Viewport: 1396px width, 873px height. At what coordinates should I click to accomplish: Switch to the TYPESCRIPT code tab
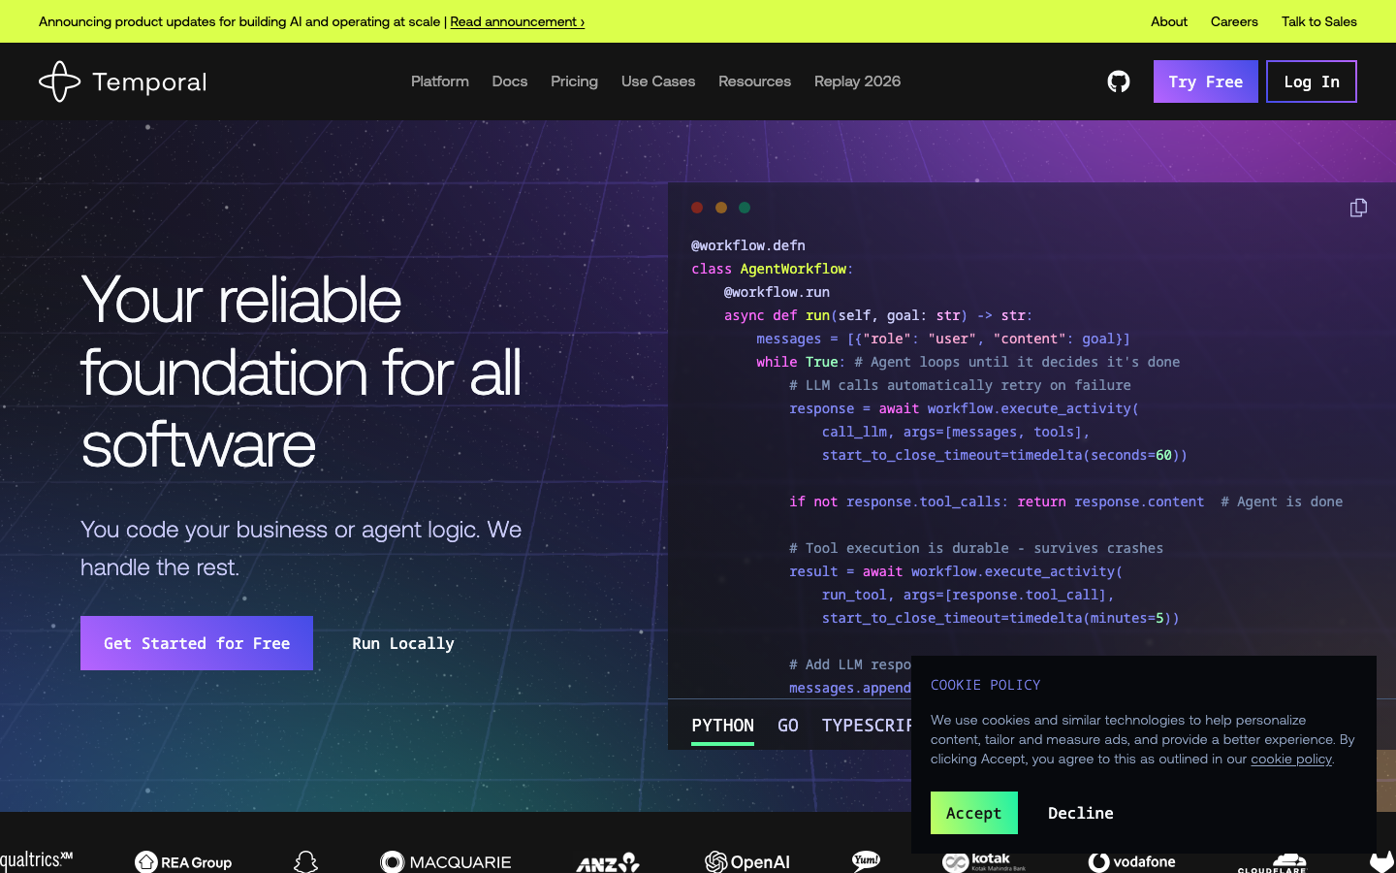point(867,726)
